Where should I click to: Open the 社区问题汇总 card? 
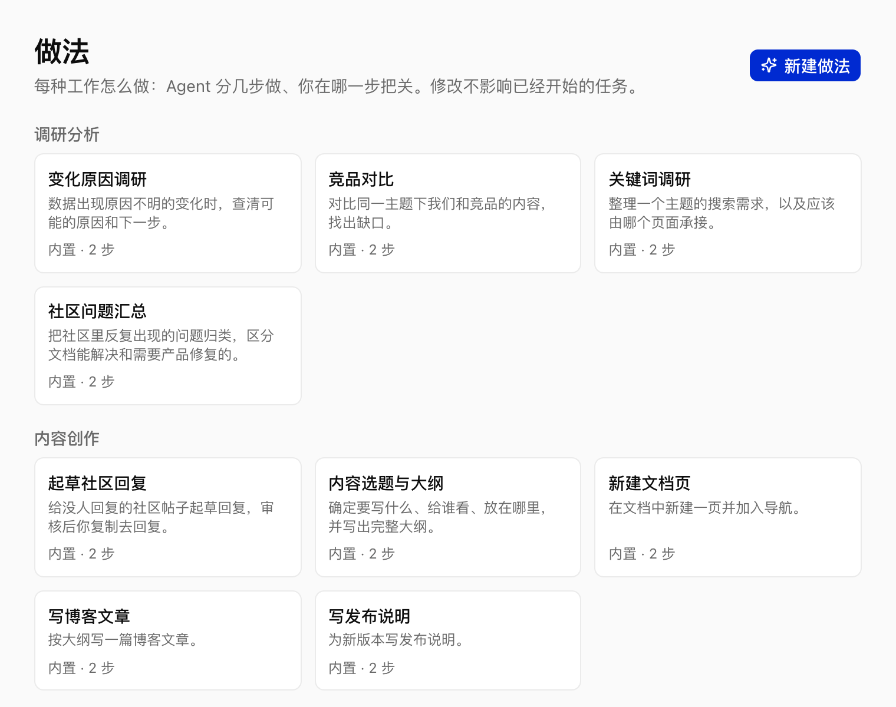click(x=168, y=346)
